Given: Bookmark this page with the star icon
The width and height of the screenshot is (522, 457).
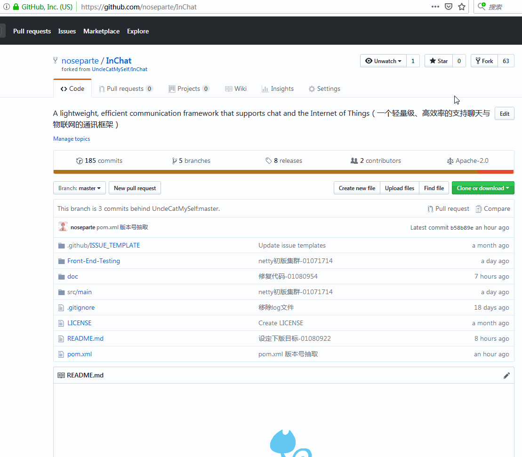Looking at the screenshot, I should 462,7.
